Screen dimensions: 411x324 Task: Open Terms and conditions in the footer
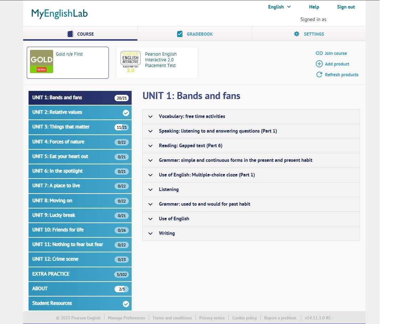[x=172, y=318]
